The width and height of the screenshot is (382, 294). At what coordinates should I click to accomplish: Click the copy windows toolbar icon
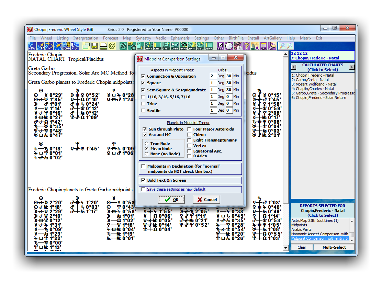click(x=86, y=46)
